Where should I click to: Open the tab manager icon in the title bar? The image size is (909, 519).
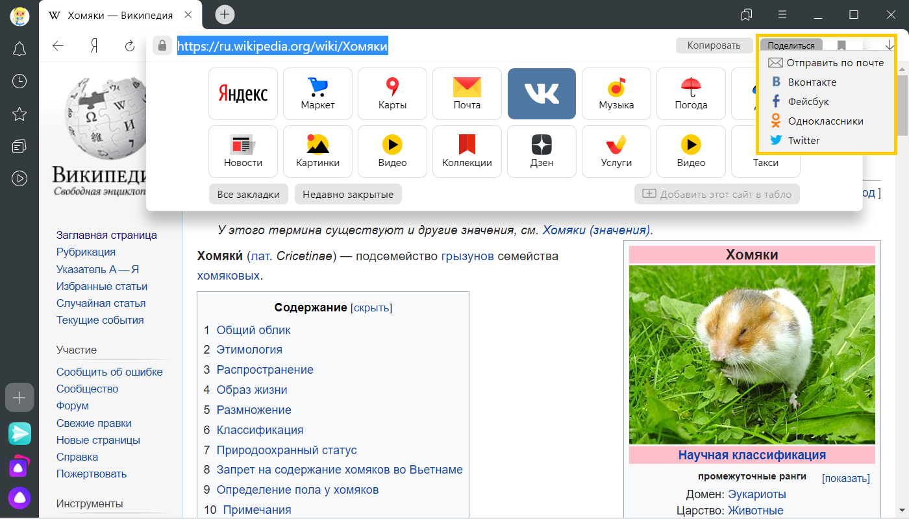point(747,14)
